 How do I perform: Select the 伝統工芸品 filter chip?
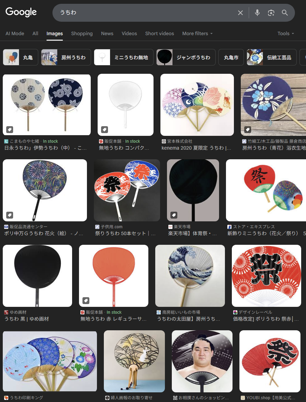(272, 58)
